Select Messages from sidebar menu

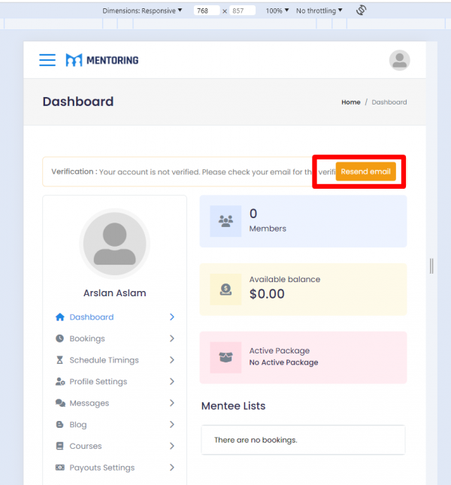click(89, 404)
